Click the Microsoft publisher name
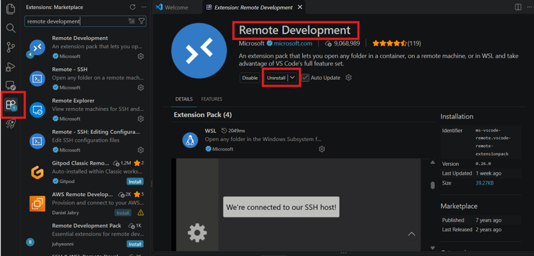The width and height of the screenshot is (534, 256). tap(251, 43)
